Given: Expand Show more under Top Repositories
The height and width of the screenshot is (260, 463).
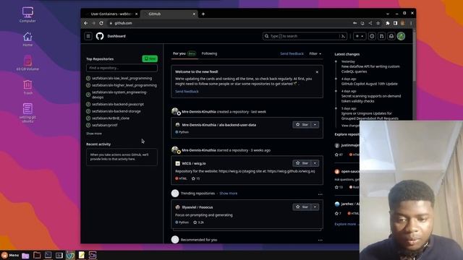Looking at the screenshot, I should 94,134.
